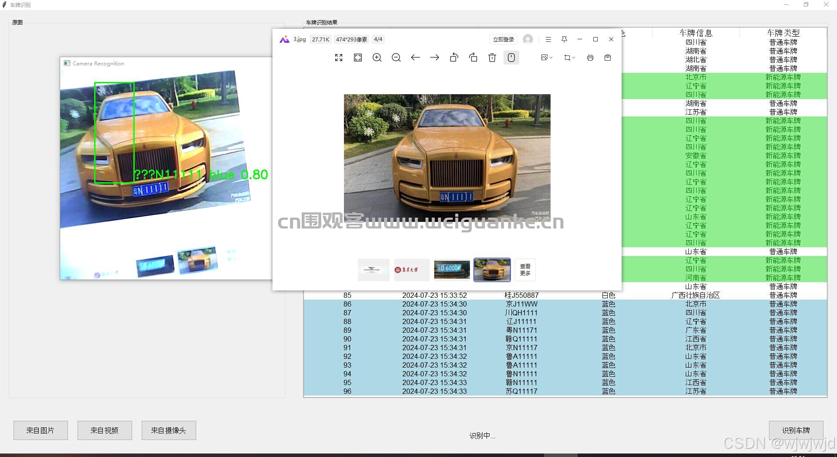
Task: Click the Camera Recognition window icon
Action: pyautogui.click(x=67, y=63)
